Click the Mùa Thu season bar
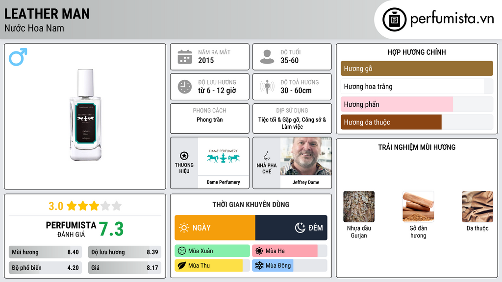502x282 pixels. pyautogui.click(x=212, y=265)
